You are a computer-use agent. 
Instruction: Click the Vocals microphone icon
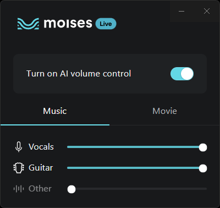coord(19,147)
